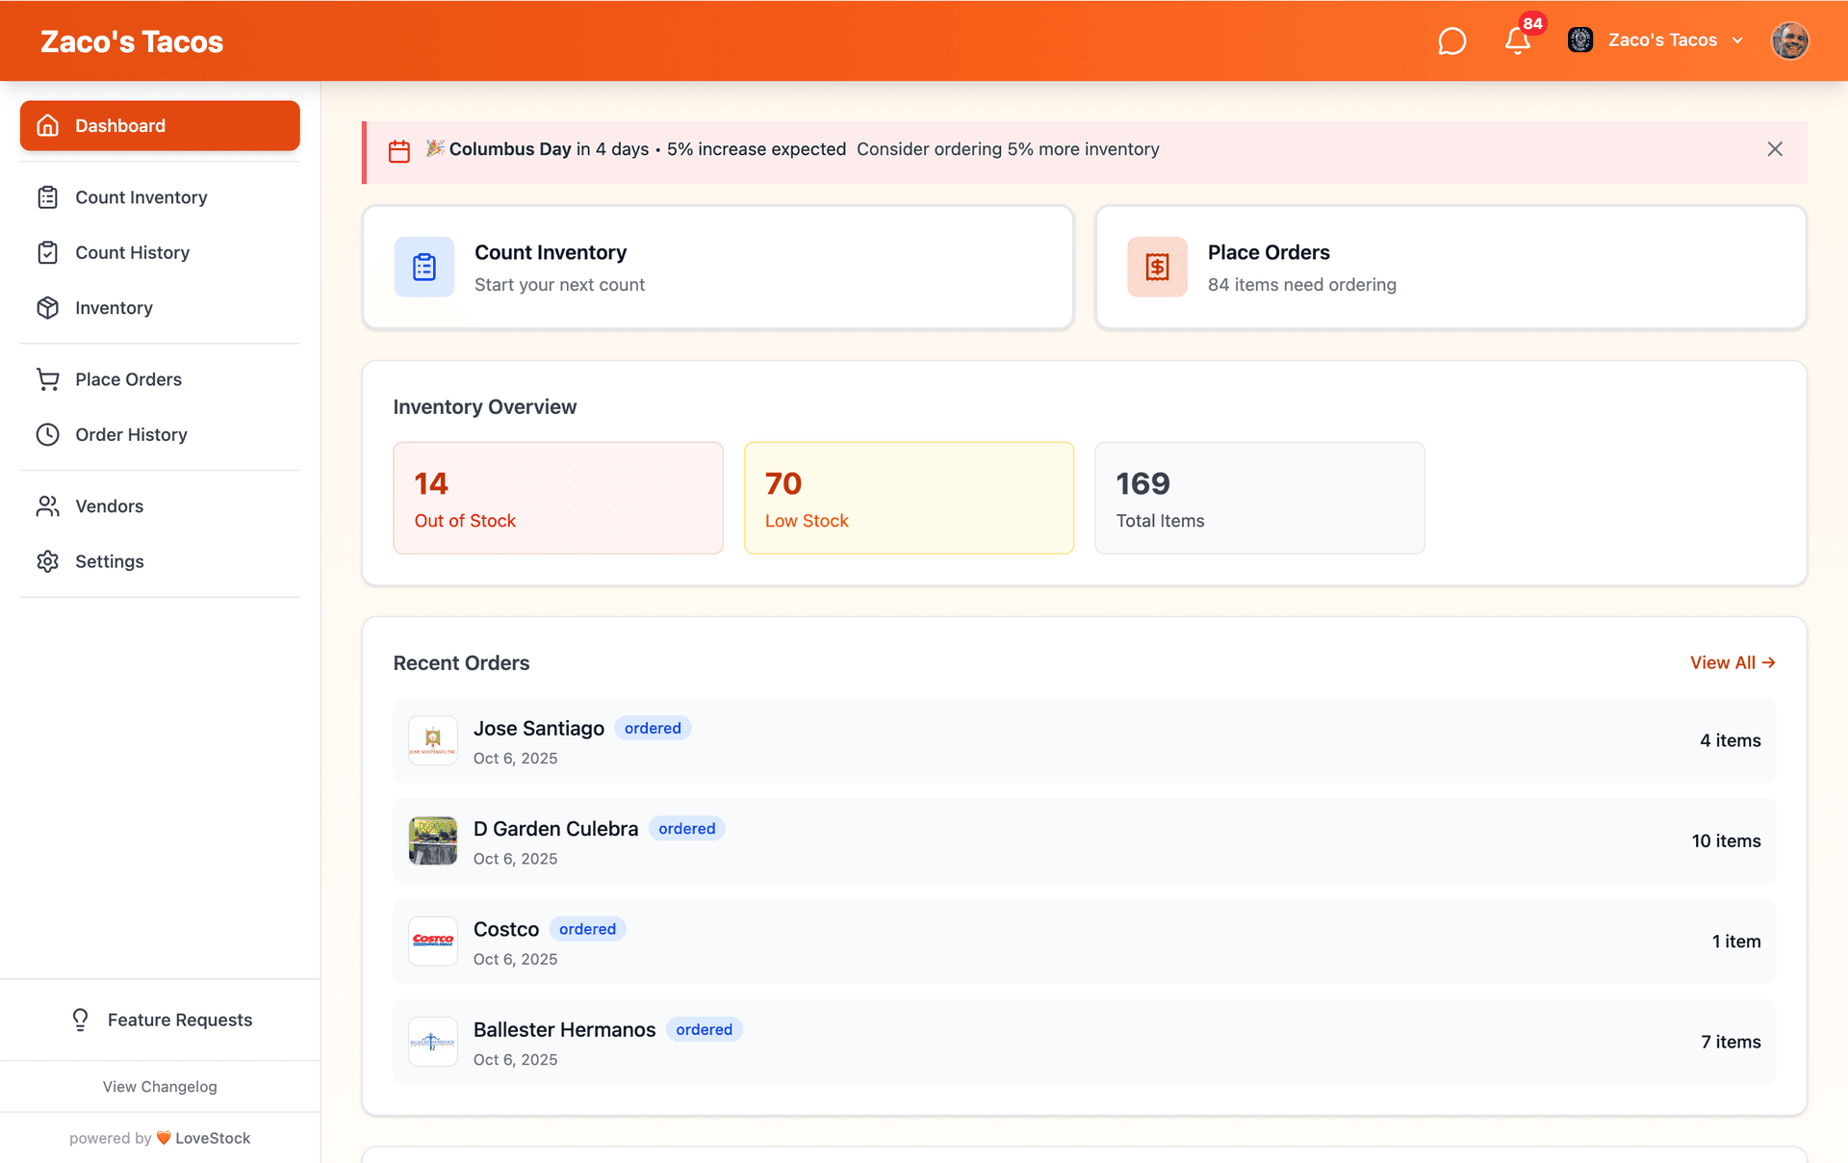Open the D Garden Culebra order row
This screenshot has width=1848, height=1163.
point(1084,841)
